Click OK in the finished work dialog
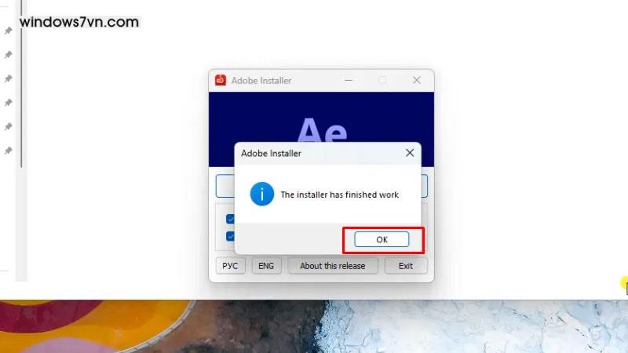The width and height of the screenshot is (628, 353). (382, 239)
